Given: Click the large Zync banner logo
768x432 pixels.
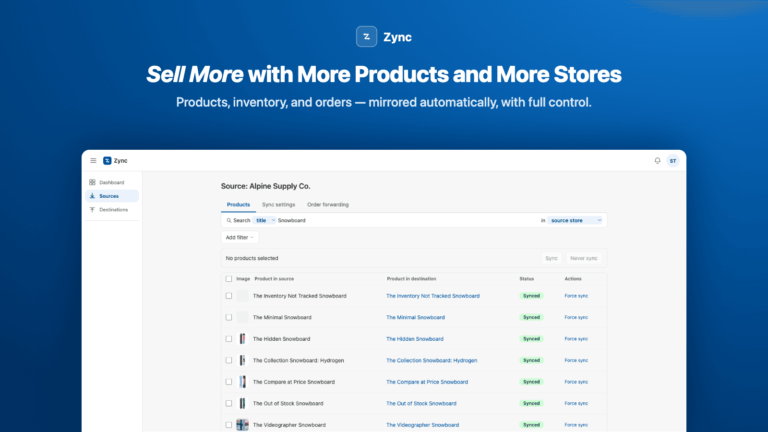Looking at the screenshot, I should (x=367, y=36).
